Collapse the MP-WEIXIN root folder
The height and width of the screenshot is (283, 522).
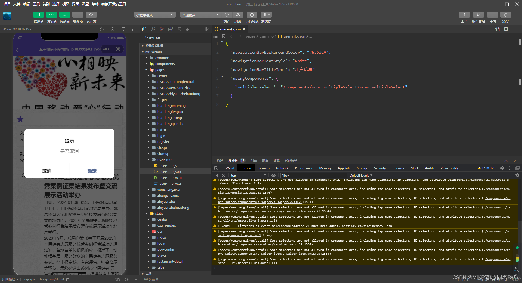pos(176,52)
